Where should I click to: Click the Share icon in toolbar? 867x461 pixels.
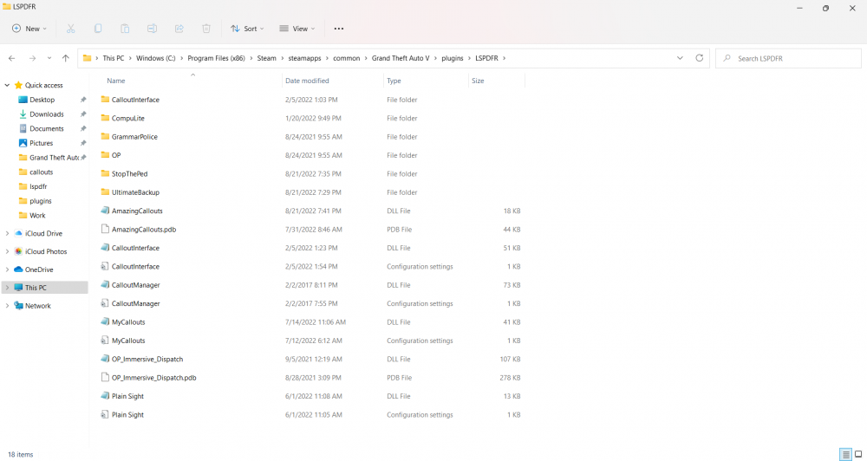pos(179,29)
